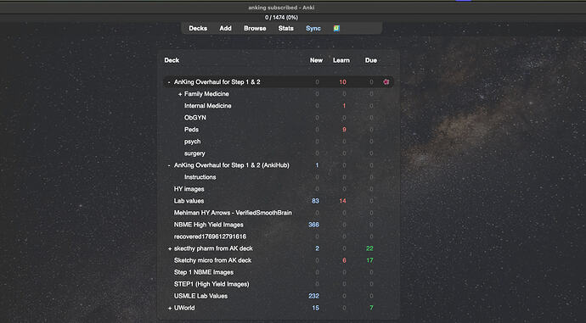Click new count 15 in UWorld row
The height and width of the screenshot is (323, 586).
(x=315, y=308)
